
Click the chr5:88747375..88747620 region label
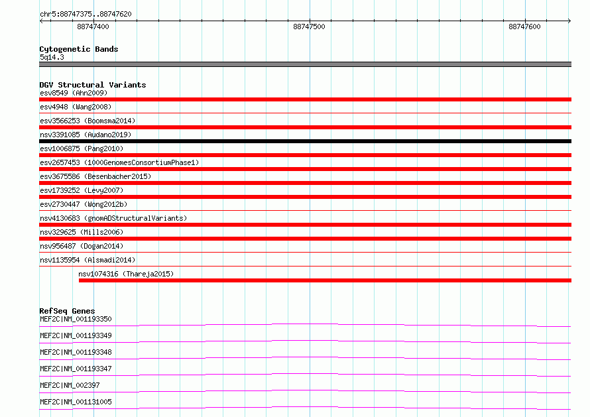[86, 14]
